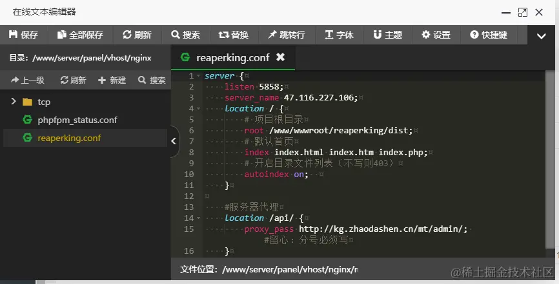Viewport: 559px width, 284px height.
Task: Click the tcp folder icon
Action: point(28,102)
